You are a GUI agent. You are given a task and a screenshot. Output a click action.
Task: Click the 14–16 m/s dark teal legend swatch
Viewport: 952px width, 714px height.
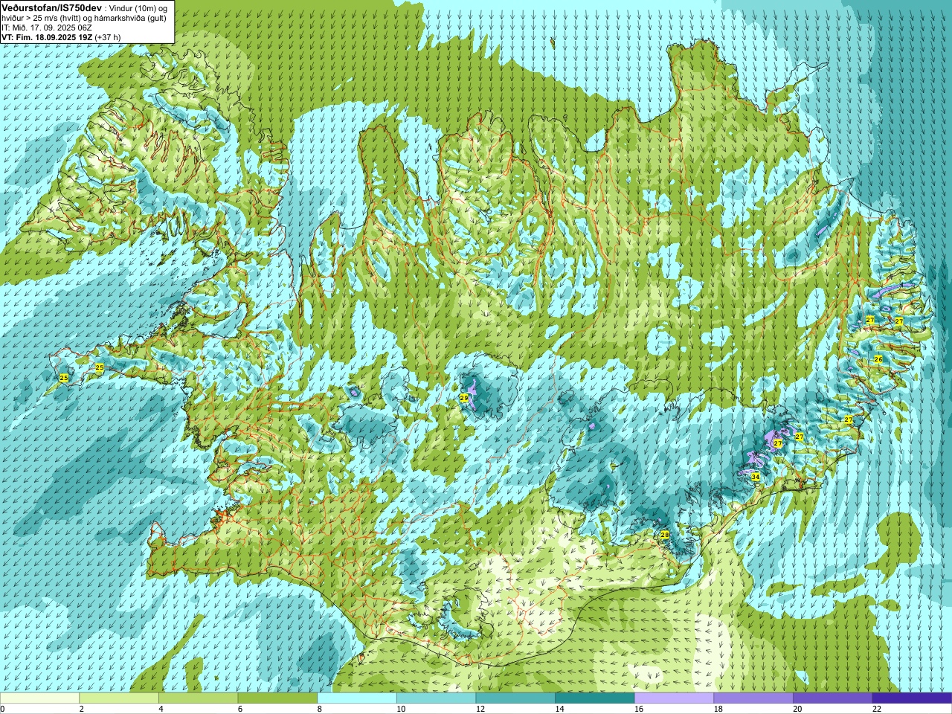point(594,698)
